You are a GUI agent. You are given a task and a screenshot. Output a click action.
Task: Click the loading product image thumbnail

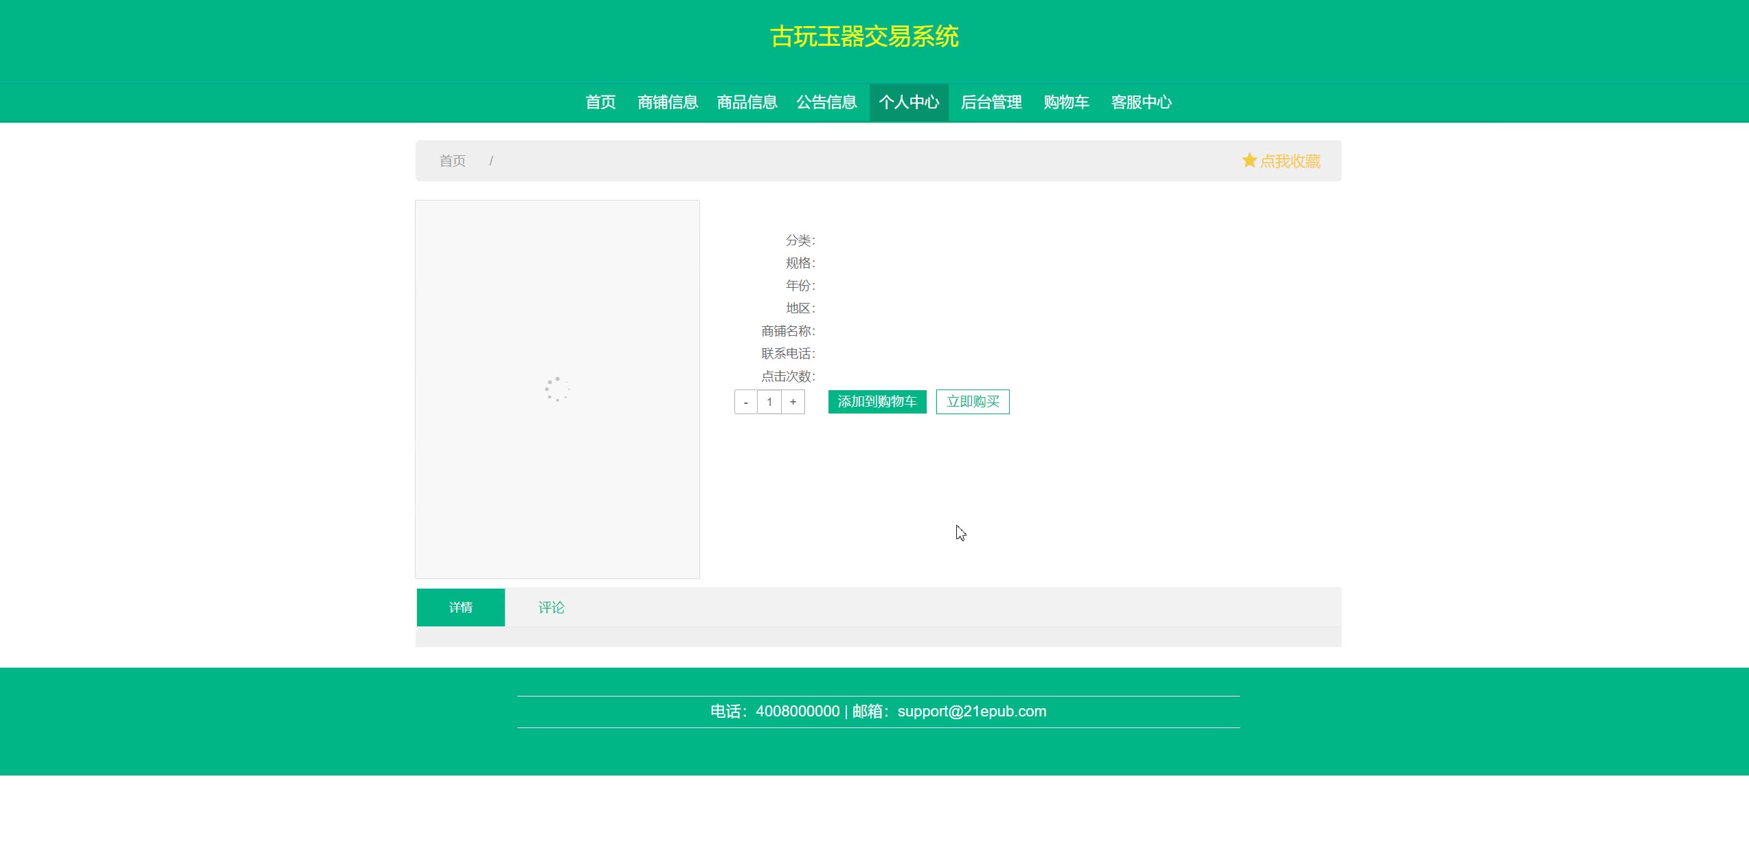[557, 389]
